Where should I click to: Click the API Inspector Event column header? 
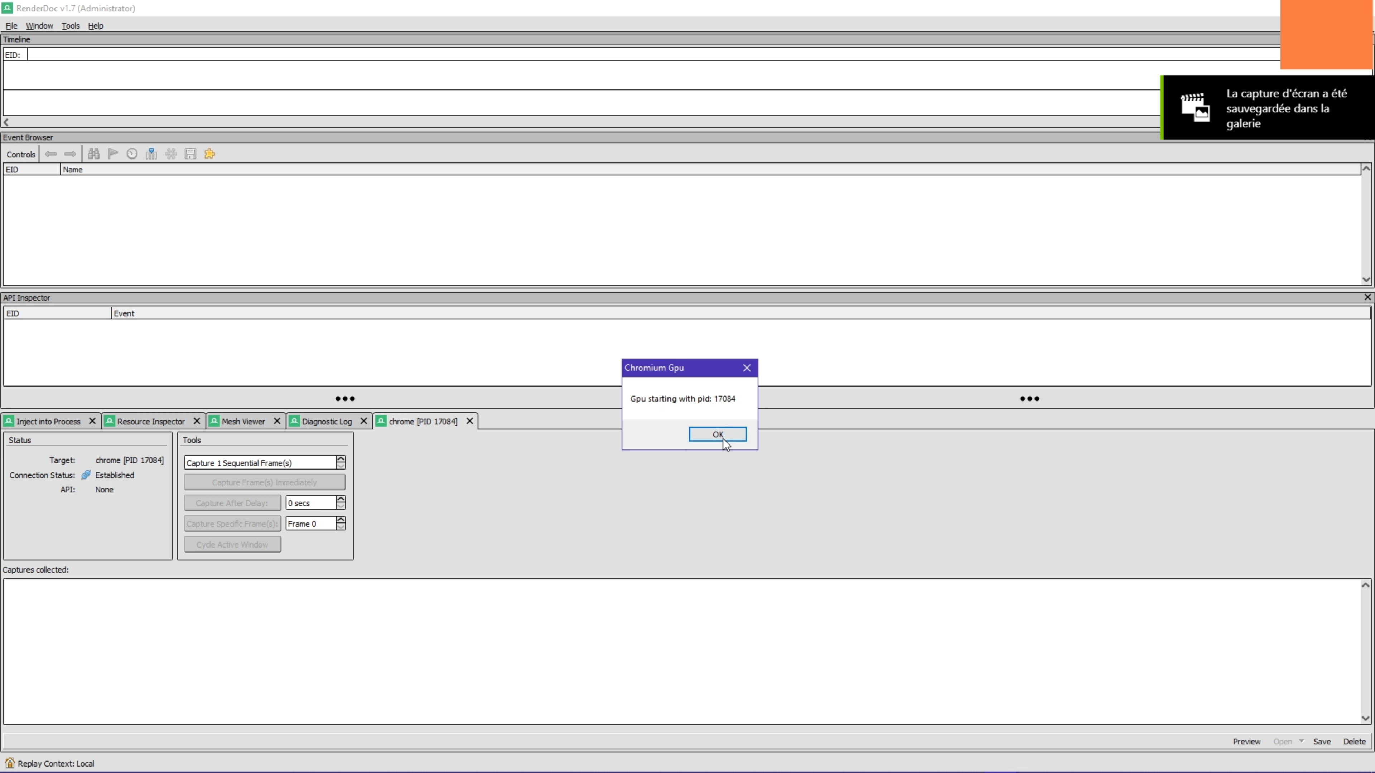tap(740, 313)
